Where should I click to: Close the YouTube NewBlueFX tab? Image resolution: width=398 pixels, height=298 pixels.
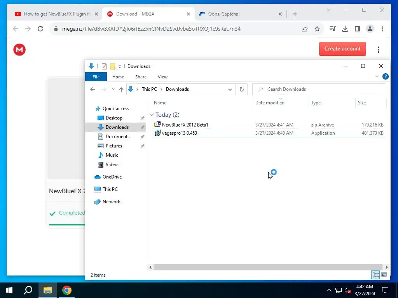[96, 14]
